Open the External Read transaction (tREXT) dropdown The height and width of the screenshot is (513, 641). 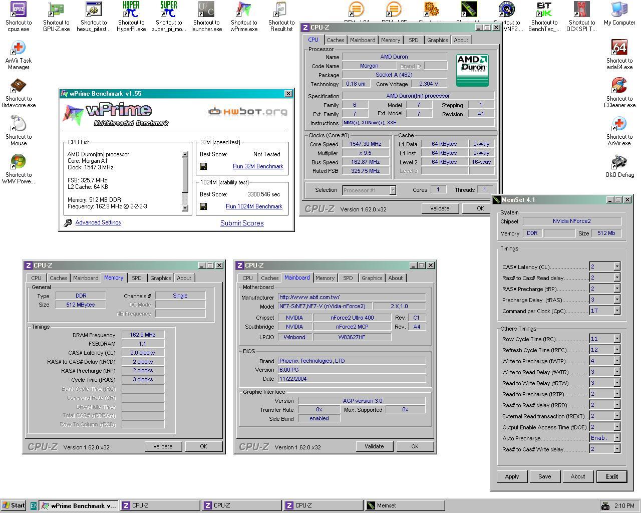point(617,416)
